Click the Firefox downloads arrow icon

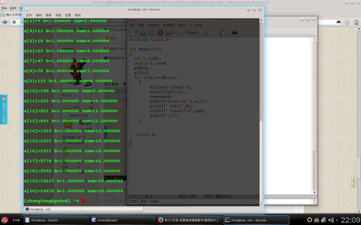point(347,22)
